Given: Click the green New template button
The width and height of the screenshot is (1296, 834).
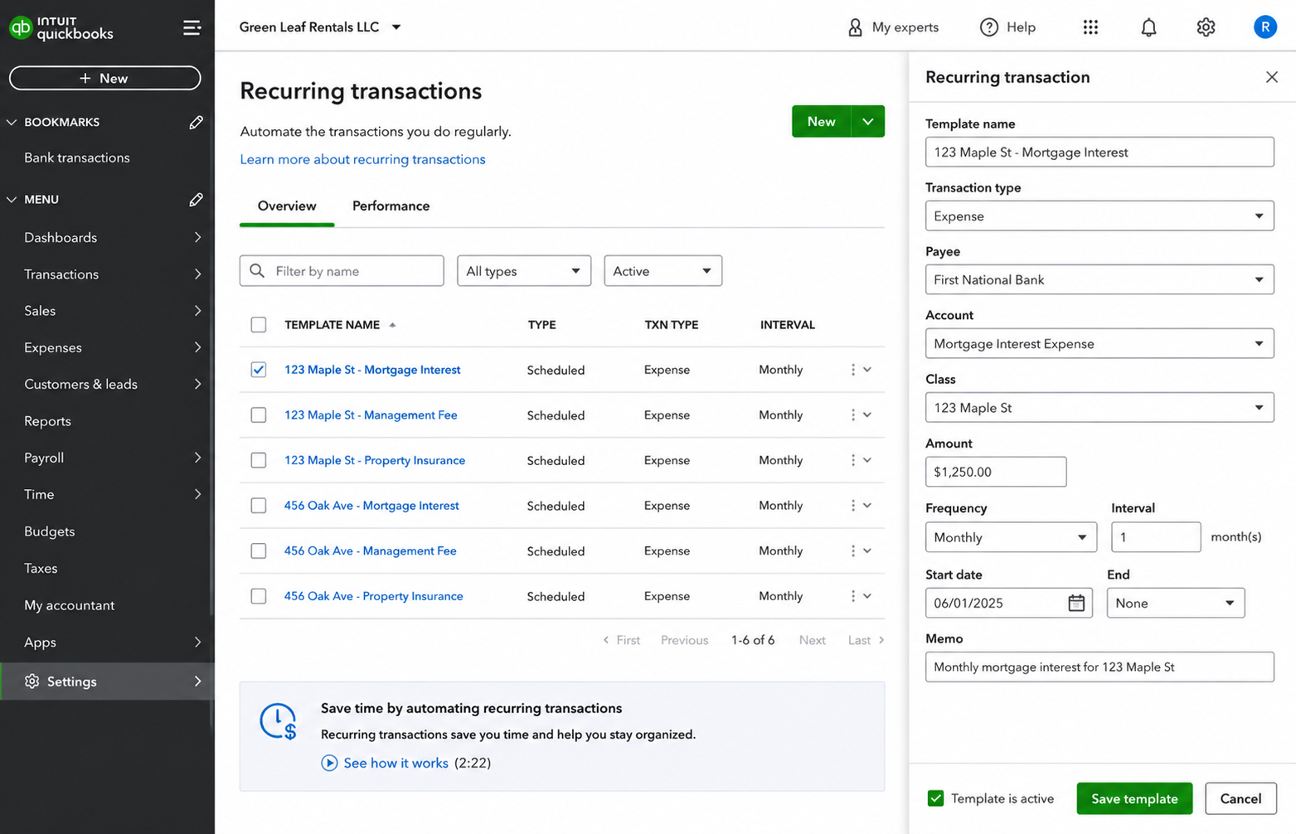Looking at the screenshot, I should [x=822, y=121].
